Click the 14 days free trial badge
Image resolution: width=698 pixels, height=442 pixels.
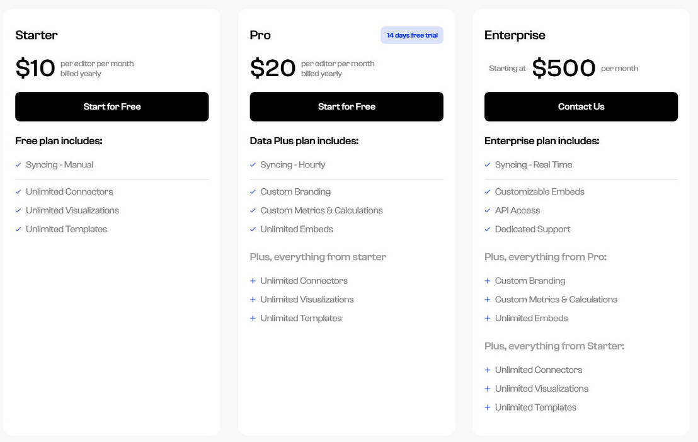[x=411, y=35]
